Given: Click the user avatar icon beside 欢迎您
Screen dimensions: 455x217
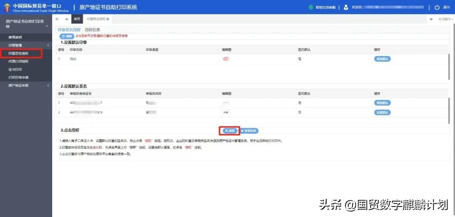Looking at the screenshot, I should pyautogui.click(x=346, y=8).
